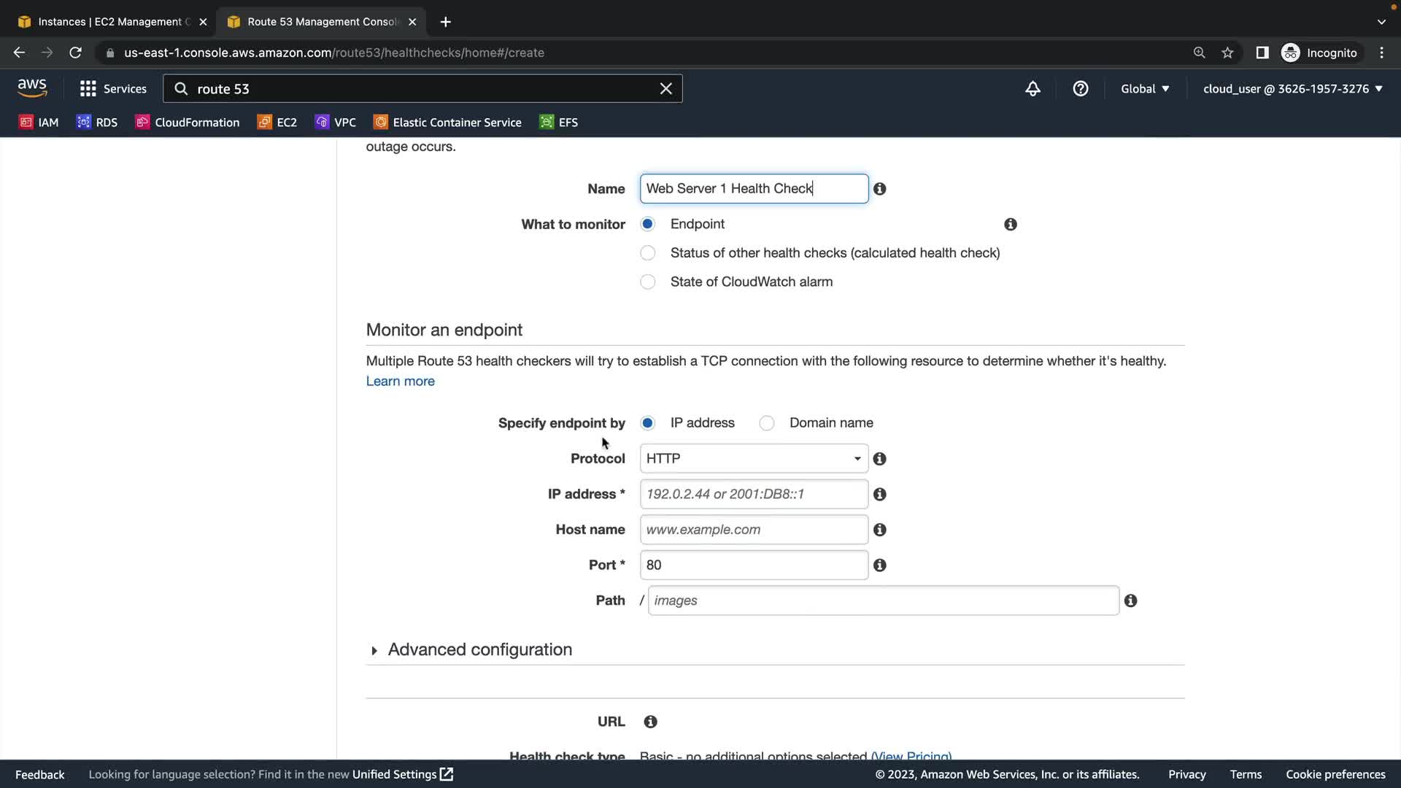Open the AWS notifications bell
The width and height of the screenshot is (1401, 788).
(1033, 89)
